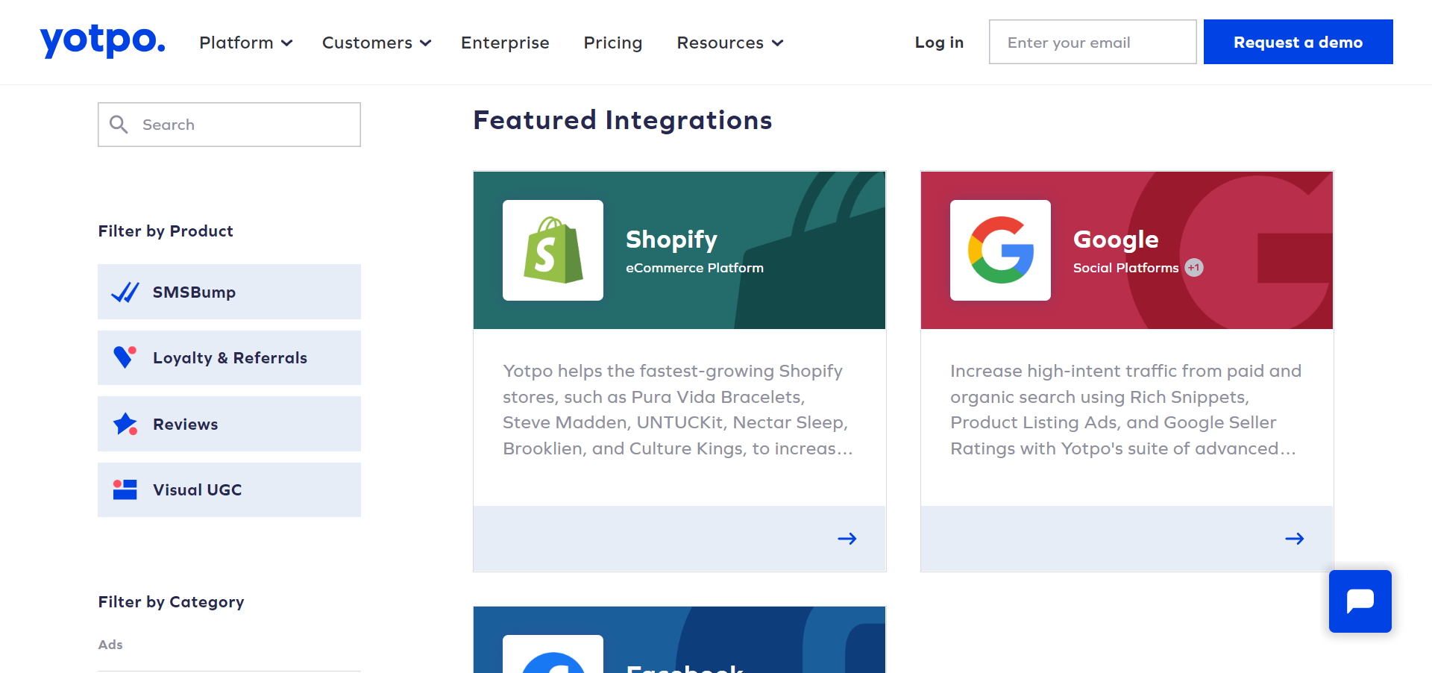Click the email address input field

point(1092,42)
